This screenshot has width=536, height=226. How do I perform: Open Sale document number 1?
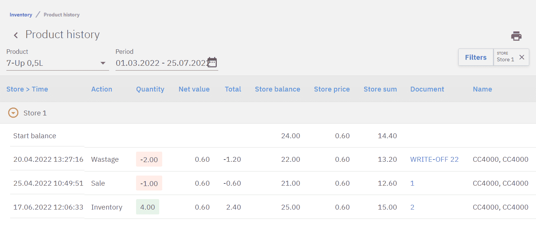click(412, 183)
